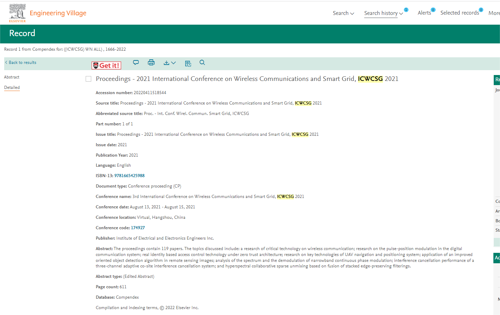500x315 pixels.
Task: Switch to the Abstract view
Action: tap(12, 77)
